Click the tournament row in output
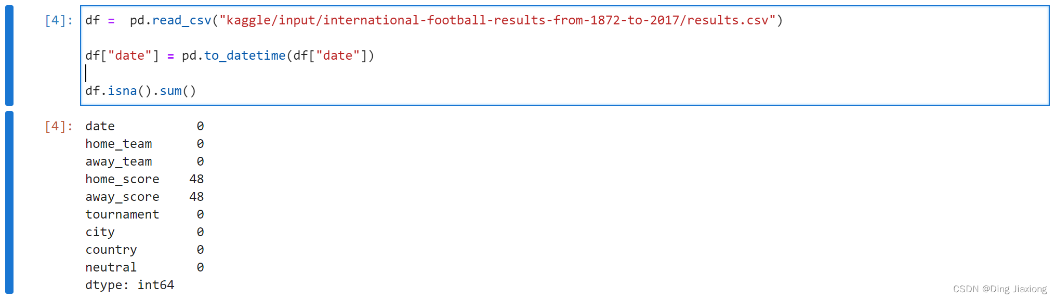Viewport: 1055px width, 299px height. tap(144, 214)
